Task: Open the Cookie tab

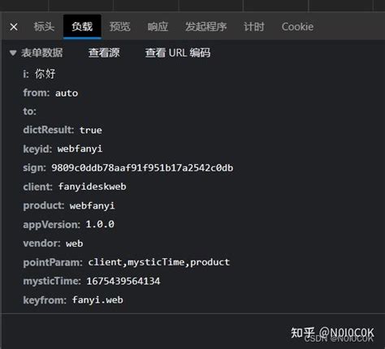Action: click(x=297, y=27)
